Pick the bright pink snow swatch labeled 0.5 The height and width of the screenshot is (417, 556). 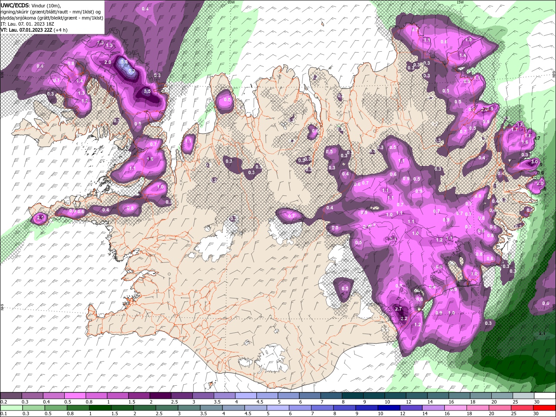click(x=75, y=396)
